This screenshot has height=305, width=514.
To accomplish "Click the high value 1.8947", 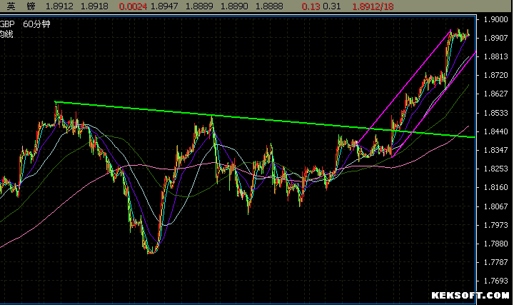I will (x=164, y=6).
